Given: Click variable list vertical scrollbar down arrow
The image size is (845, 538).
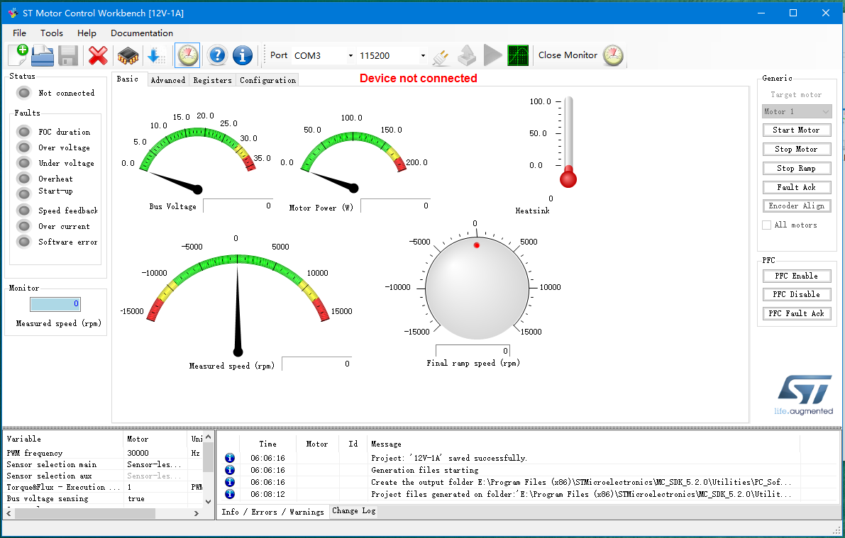Looking at the screenshot, I should [208, 501].
